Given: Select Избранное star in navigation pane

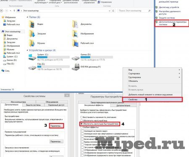Looking at the screenshot, I should pos(3,17).
